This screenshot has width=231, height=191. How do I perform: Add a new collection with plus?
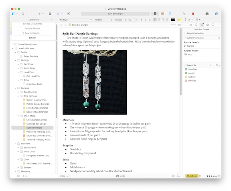[x=52, y=20]
